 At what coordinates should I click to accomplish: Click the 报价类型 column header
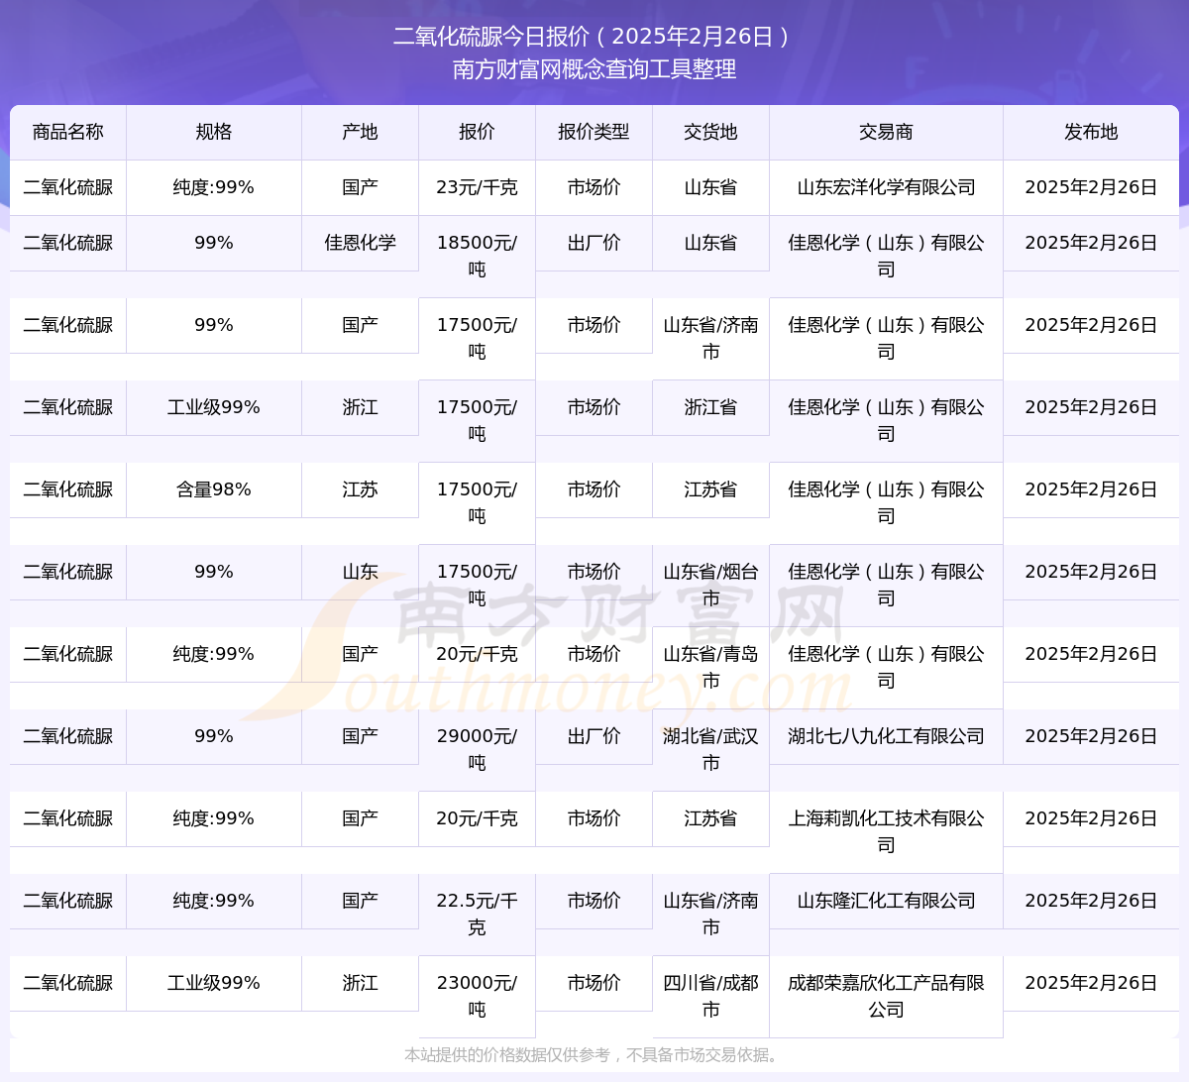[594, 132]
